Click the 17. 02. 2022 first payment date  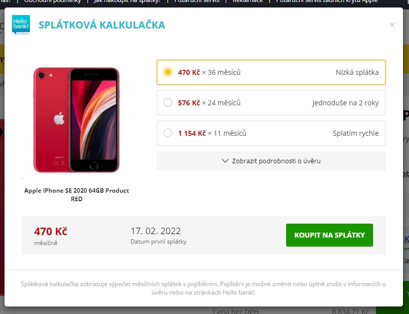click(x=155, y=231)
